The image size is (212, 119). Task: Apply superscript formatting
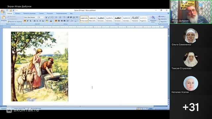tap(40, 21)
